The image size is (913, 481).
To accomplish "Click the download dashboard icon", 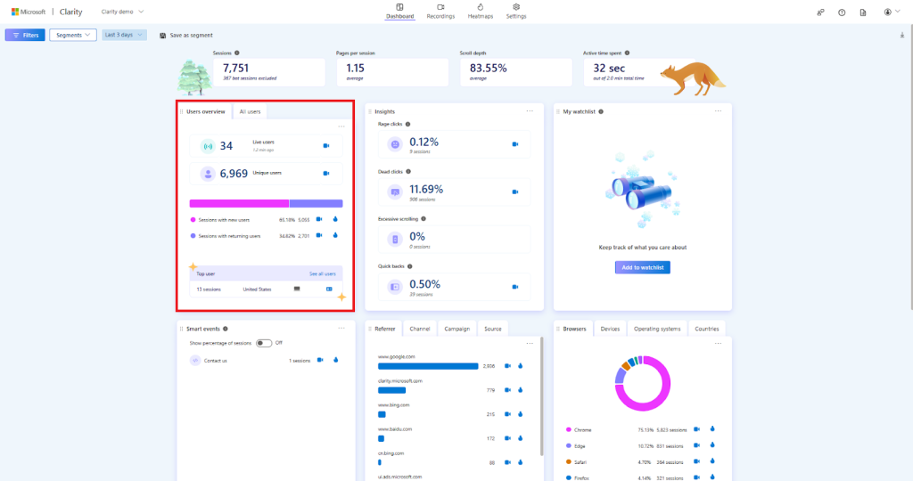I will pos(902,36).
